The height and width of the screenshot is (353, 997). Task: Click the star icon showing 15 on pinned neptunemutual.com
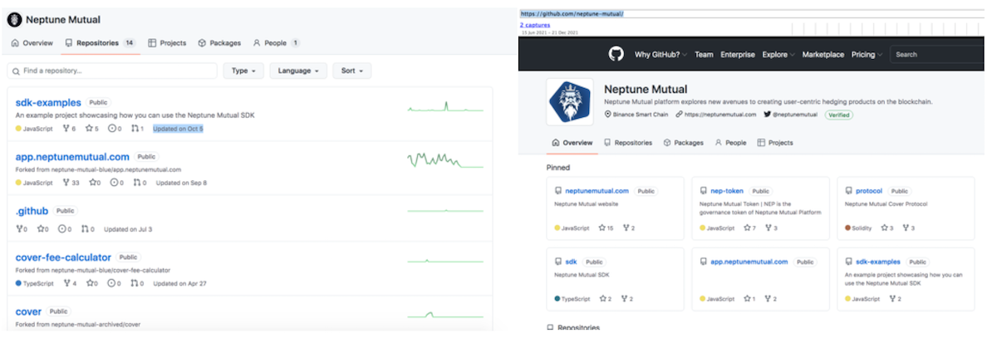602,228
